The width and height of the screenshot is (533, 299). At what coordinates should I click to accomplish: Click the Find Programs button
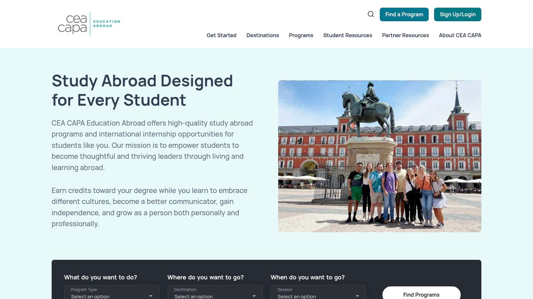coord(421,294)
